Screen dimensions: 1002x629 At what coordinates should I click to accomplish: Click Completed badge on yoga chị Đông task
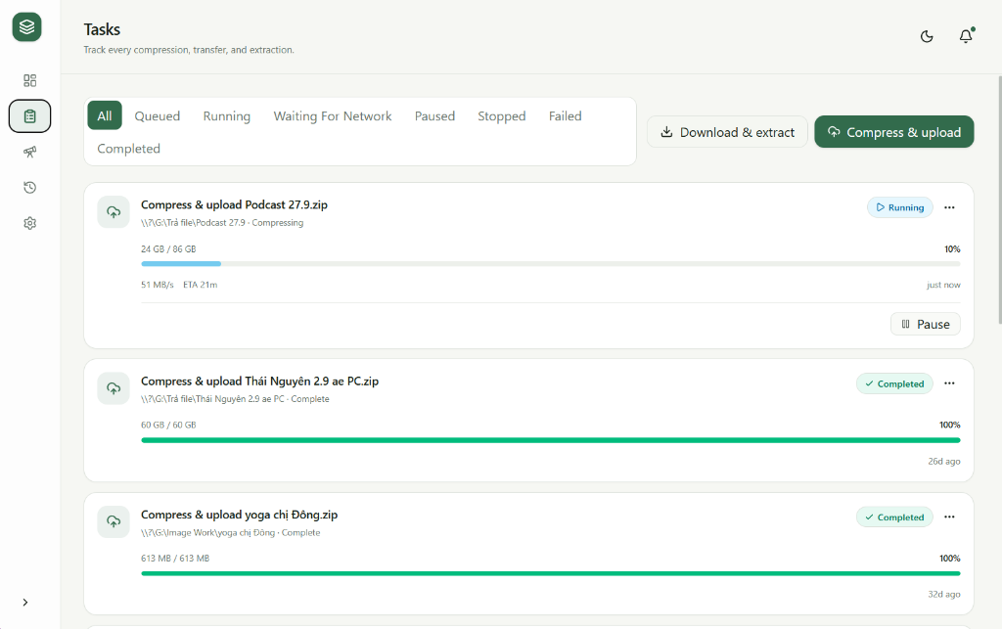[894, 517]
